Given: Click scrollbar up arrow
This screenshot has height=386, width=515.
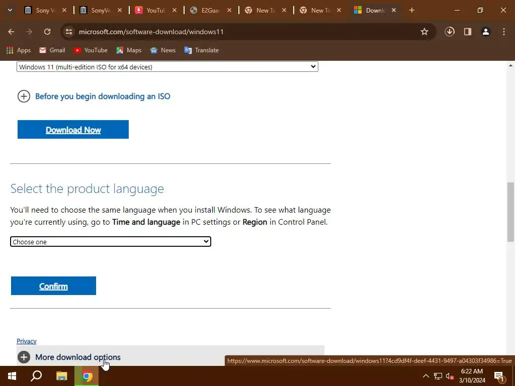Looking at the screenshot, I should [510, 65].
